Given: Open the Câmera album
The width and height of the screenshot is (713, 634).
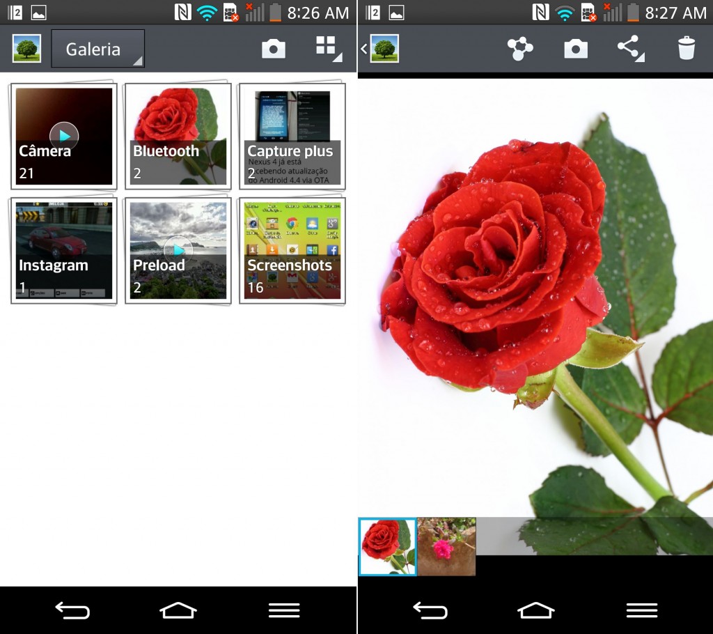Looking at the screenshot, I should point(63,136).
